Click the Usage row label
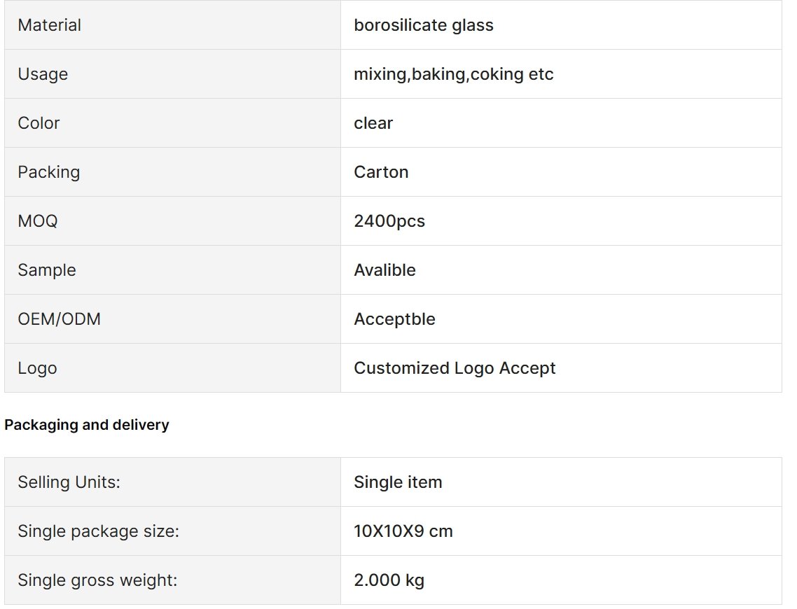 pyautogui.click(x=43, y=74)
